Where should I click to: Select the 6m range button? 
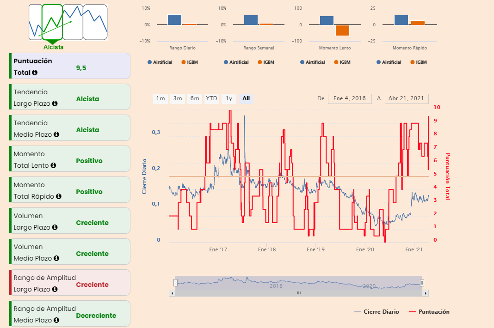[x=194, y=98]
